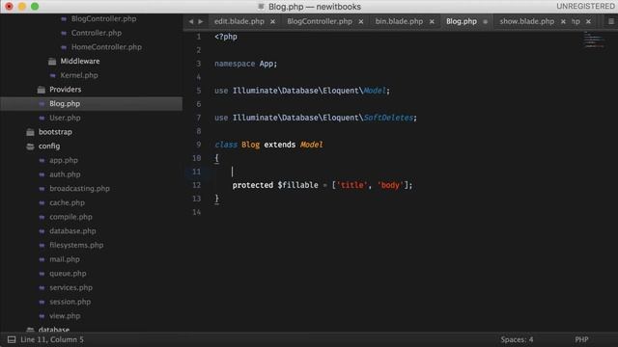
Task: Open mail.php file
Action: pos(65,259)
